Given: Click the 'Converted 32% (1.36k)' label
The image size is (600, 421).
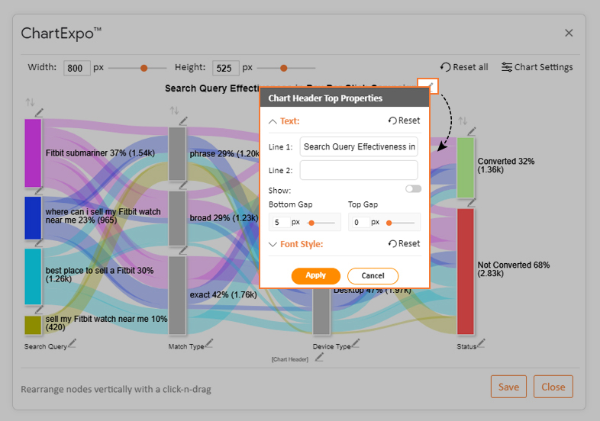Looking at the screenshot, I should click(x=506, y=166).
